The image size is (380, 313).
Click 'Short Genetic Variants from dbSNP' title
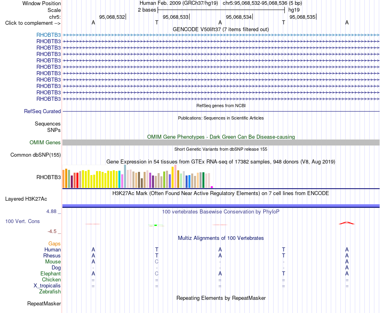pyautogui.click(x=221, y=149)
